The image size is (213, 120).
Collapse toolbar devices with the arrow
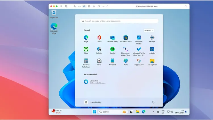tap(107, 6)
